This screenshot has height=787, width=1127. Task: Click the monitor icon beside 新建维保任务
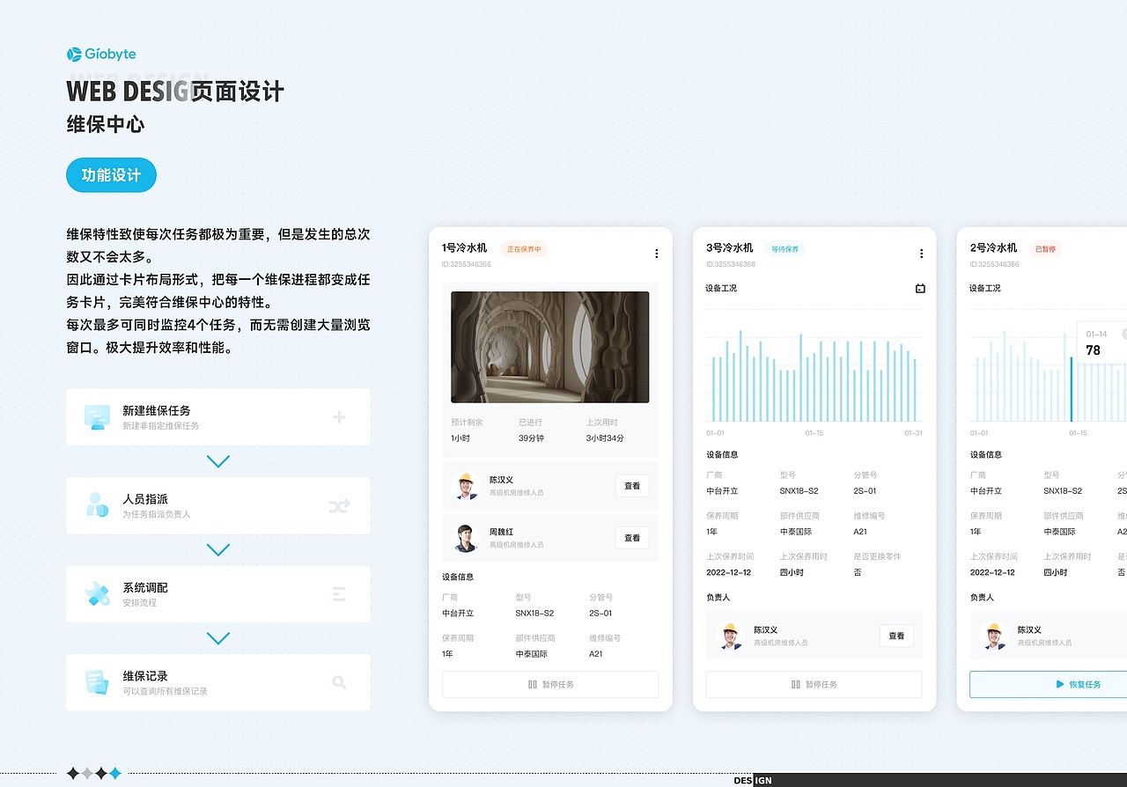(97, 417)
